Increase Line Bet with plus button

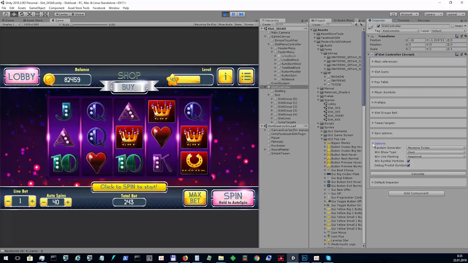click(x=32, y=202)
